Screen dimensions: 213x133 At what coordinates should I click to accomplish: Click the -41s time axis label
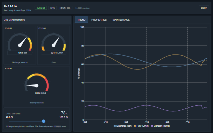[146, 122]
